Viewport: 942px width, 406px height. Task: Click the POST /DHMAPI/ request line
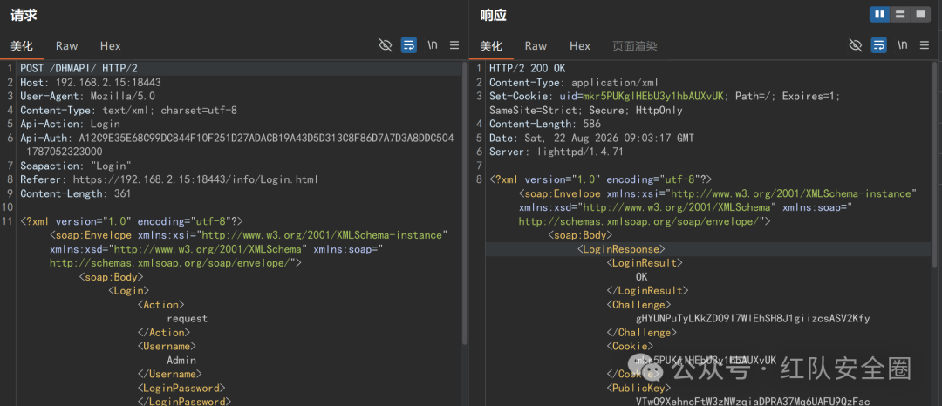(x=78, y=68)
